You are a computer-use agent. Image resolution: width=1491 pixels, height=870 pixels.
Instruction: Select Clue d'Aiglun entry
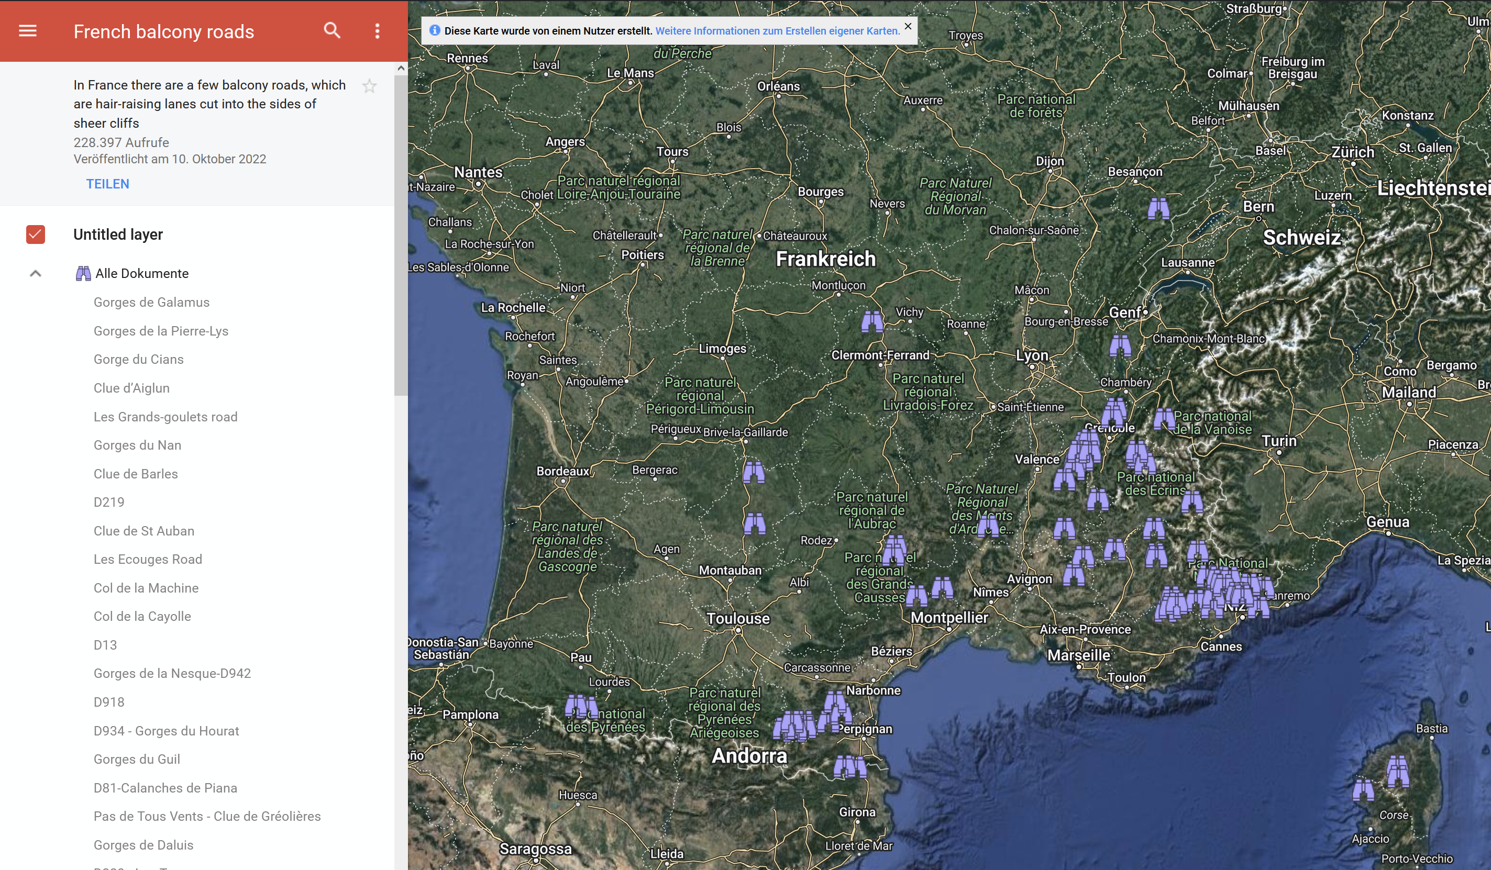131,388
